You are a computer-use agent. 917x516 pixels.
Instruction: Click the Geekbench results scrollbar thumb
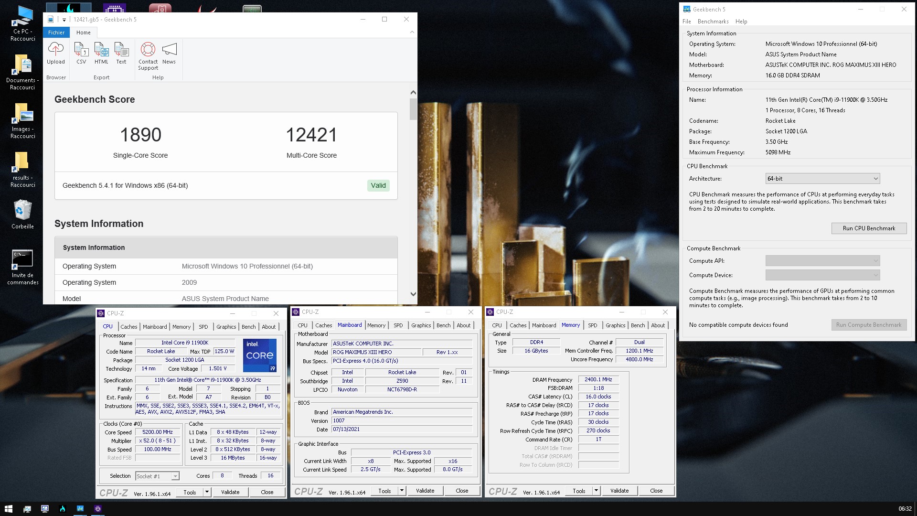point(413,109)
